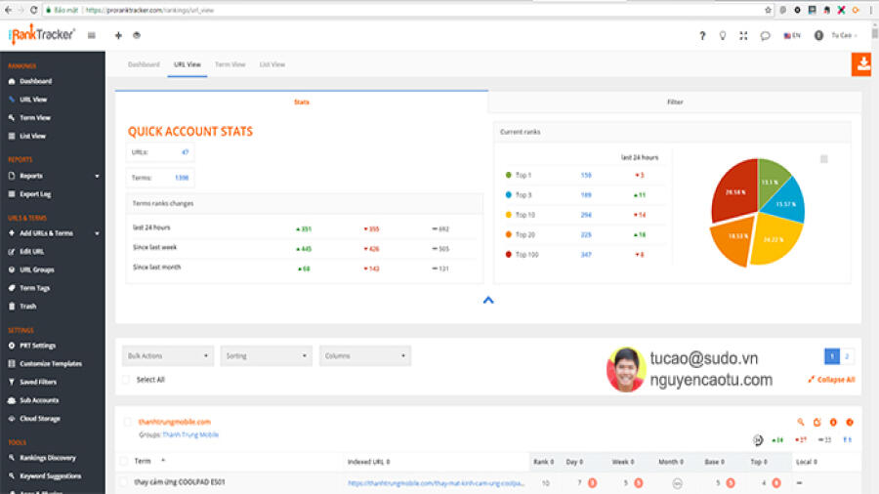Click the search icon for thanhtrungmobile.com
This screenshot has width=879, height=494.
801,423
